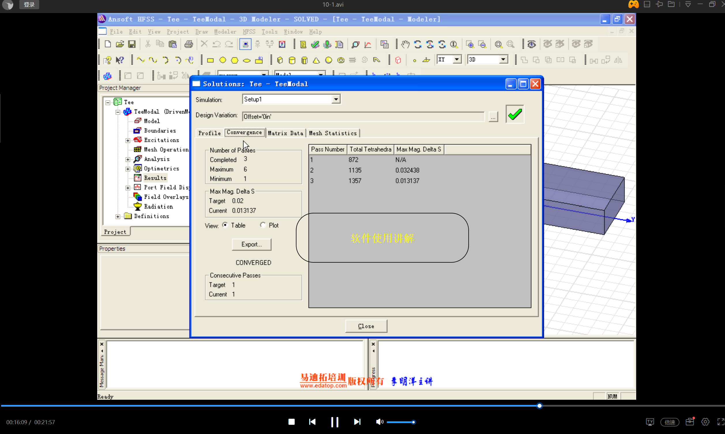Click the green validation checkmark in Solutions dialog
The width and height of the screenshot is (725, 434).
tap(515, 114)
